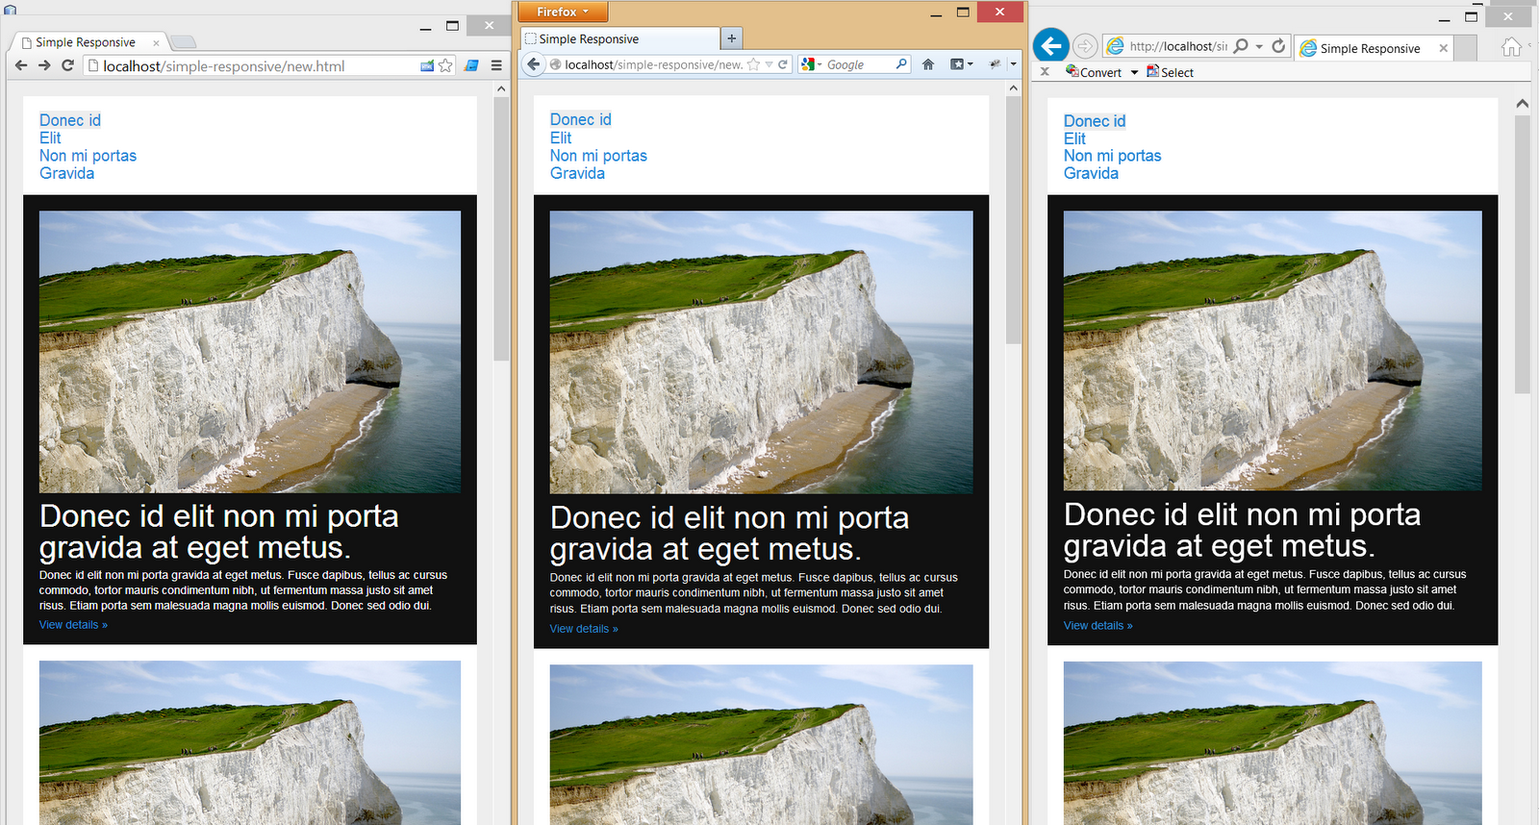Click the first cliff image in IE
This screenshot has width=1539, height=825.
point(1273,351)
